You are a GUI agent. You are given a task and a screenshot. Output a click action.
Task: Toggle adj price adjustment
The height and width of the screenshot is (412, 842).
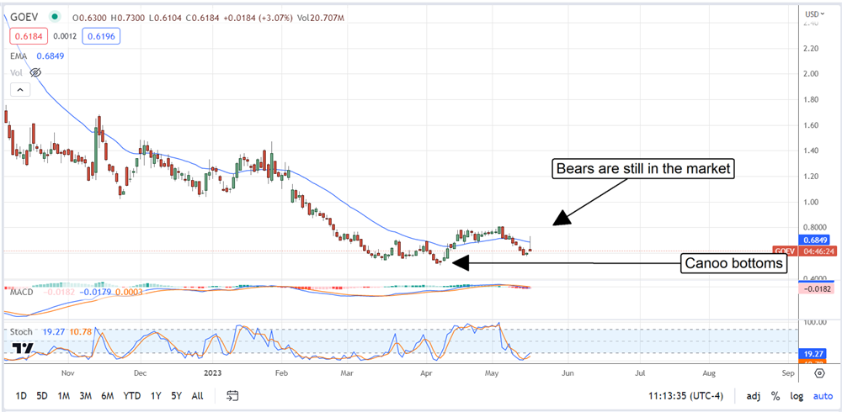click(x=754, y=395)
